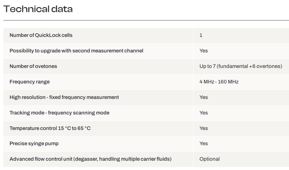Select the Precise syinge pump label

pos(34,144)
